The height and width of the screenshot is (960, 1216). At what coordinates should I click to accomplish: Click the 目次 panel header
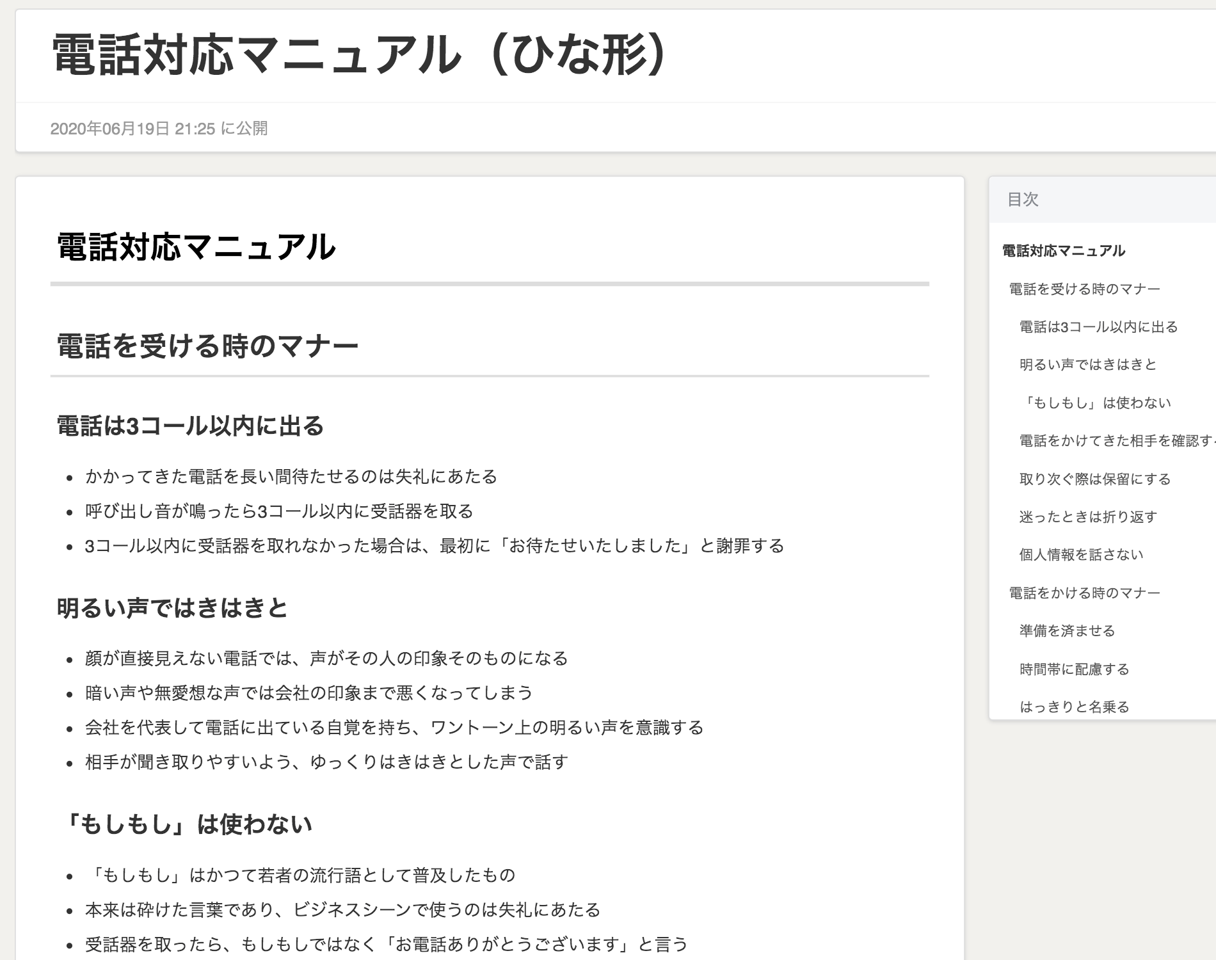[x=1023, y=200]
